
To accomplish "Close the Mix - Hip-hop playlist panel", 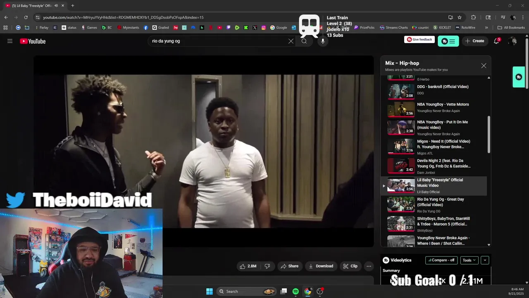I will tap(484, 66).
